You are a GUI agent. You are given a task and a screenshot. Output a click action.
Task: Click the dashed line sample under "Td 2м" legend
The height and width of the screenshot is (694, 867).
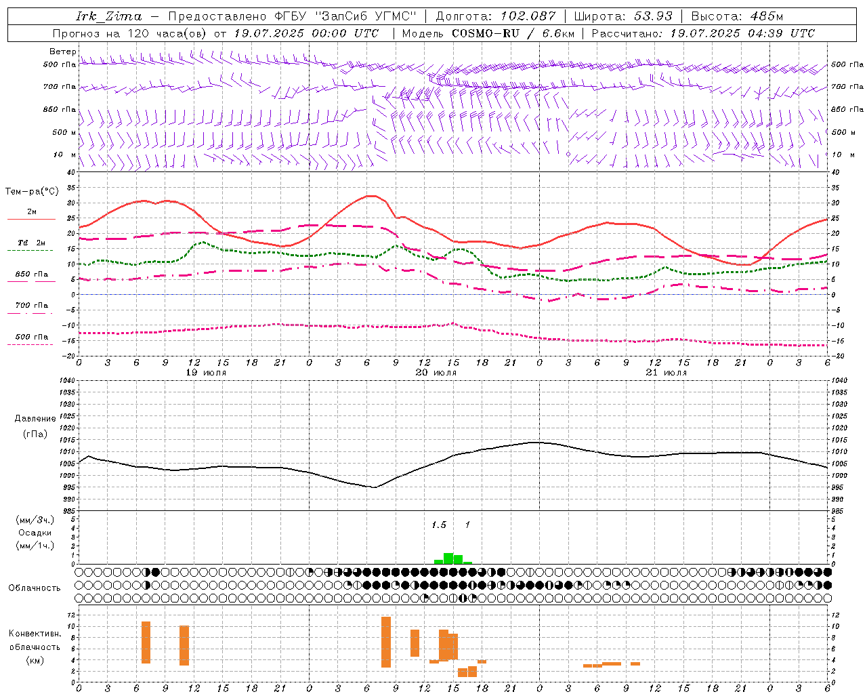tap(30, 251)
